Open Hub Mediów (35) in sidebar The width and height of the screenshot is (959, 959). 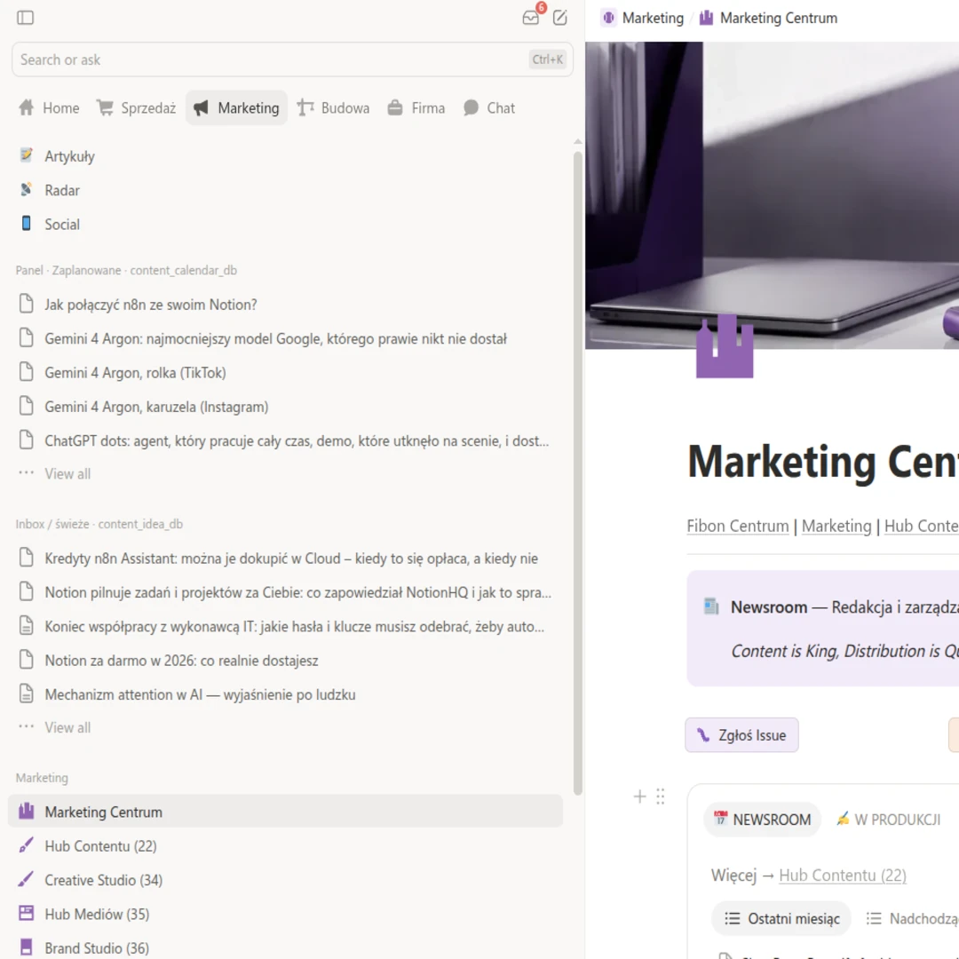tap(285, 915)
